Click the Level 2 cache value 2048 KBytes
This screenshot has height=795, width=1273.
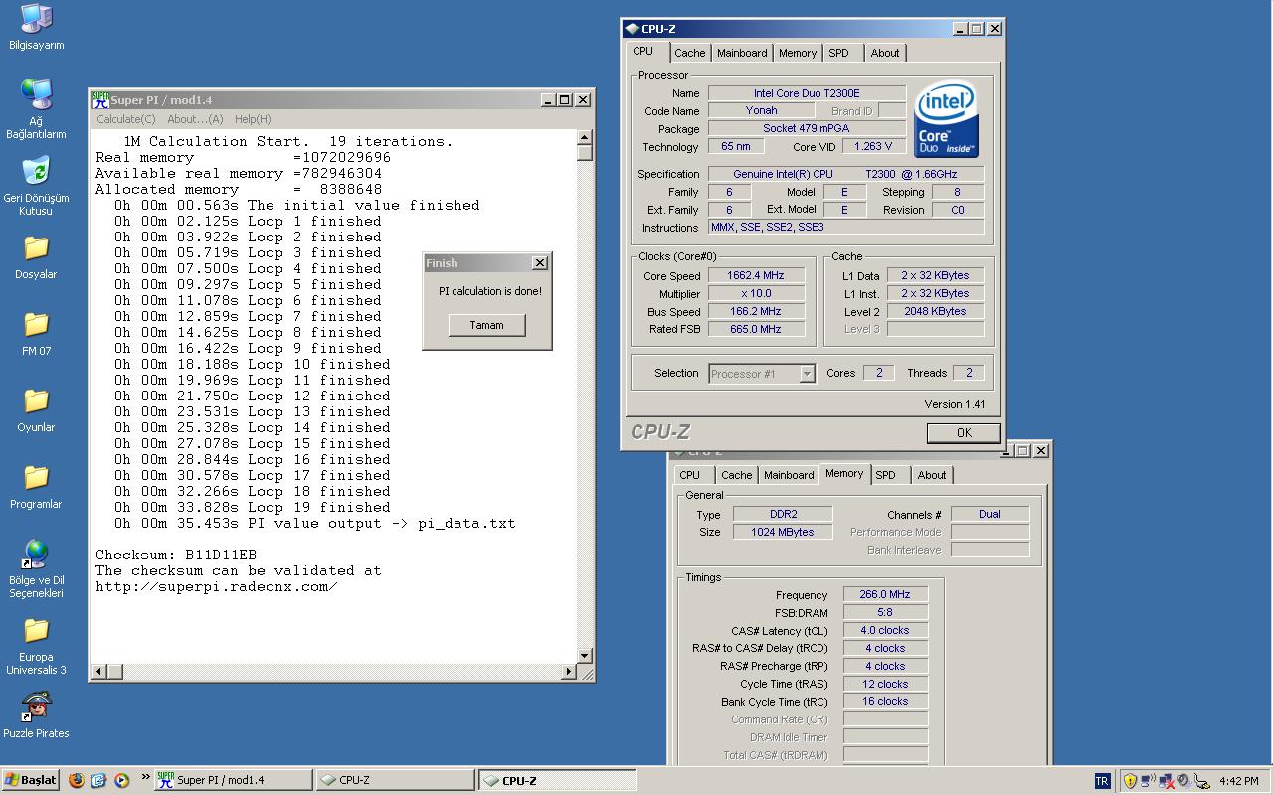[935, 311]
